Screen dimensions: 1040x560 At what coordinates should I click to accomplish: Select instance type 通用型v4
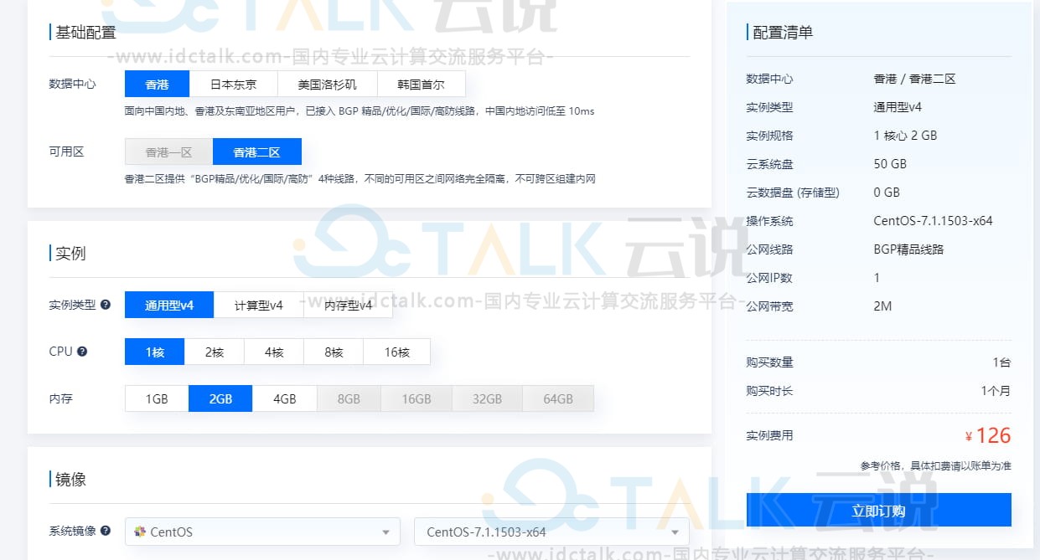click(x=169, y=305)
